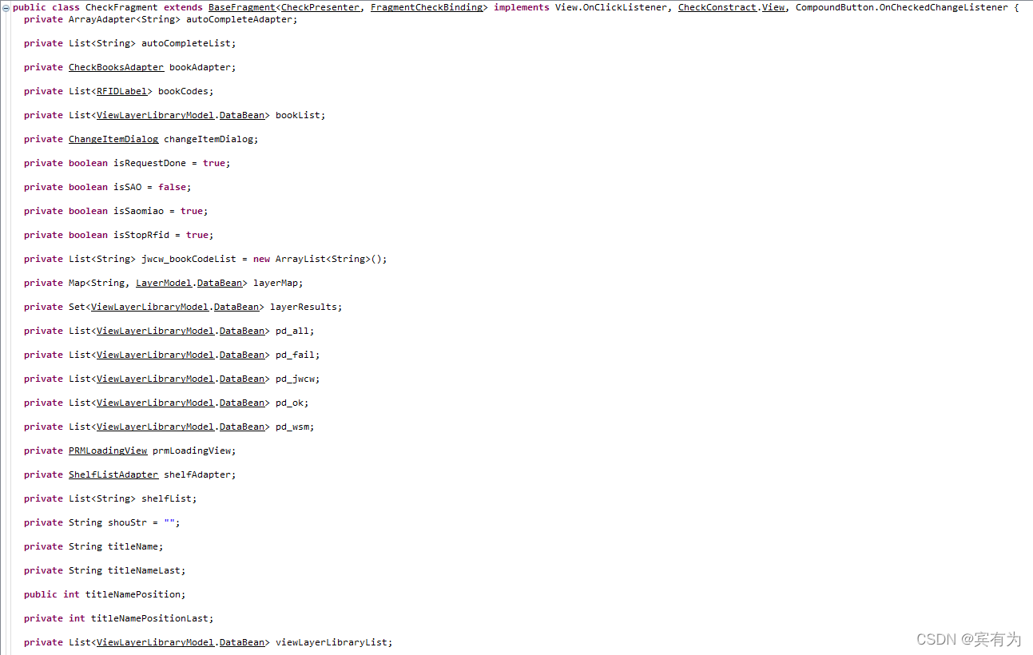The height and width of the screenshot is (655, 1033).
Task: Click View.OnClickListener in the implements clause
Action: [x=611, y=7]
